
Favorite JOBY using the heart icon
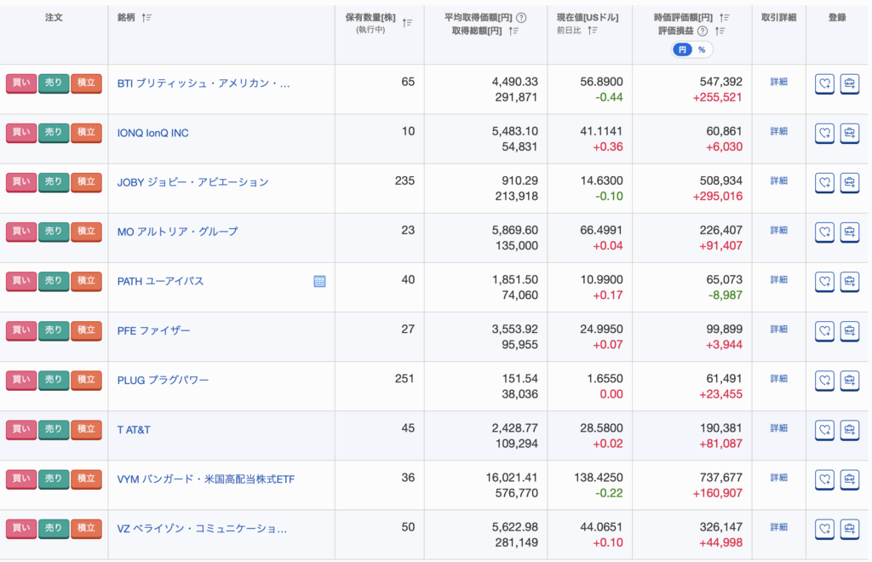coord(824,183)
